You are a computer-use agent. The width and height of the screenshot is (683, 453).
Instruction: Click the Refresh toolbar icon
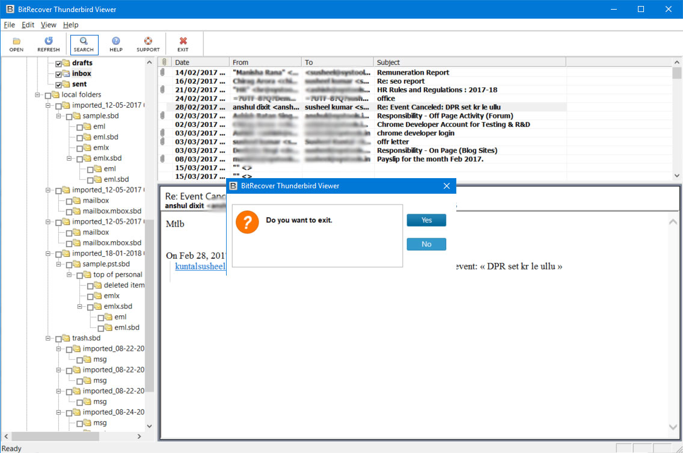(49, 41)
